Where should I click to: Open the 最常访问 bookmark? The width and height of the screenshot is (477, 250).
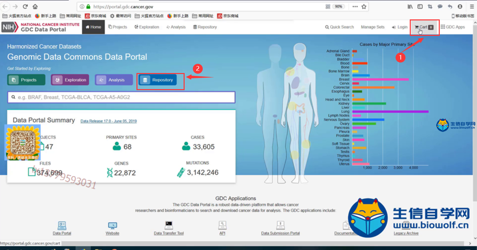point(121,16)
